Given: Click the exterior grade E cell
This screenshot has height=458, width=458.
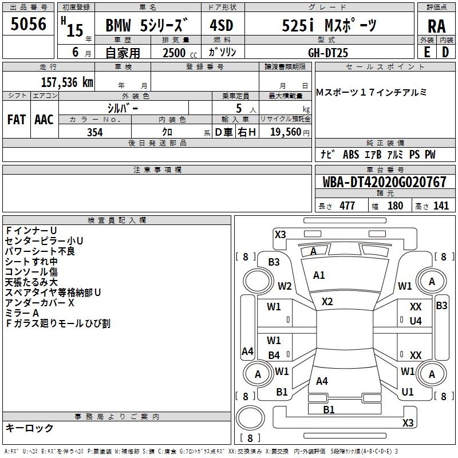Looking at the screenshot, I should click(427, 52).
